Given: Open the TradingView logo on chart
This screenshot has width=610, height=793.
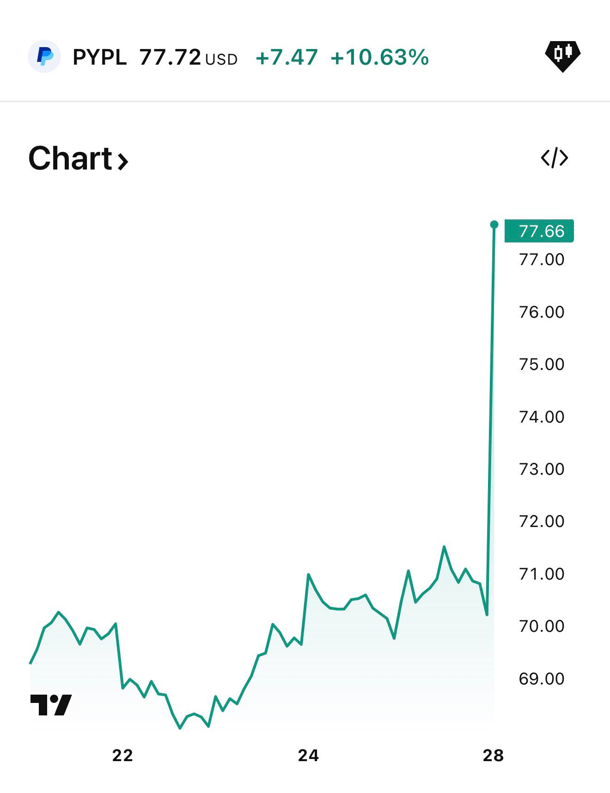Looking at the screenshot, I should [x=51, y=705].
